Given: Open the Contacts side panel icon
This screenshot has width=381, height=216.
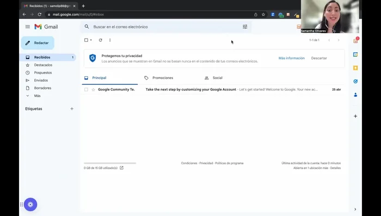Looking at the screenshot, I should coord(355,95).
